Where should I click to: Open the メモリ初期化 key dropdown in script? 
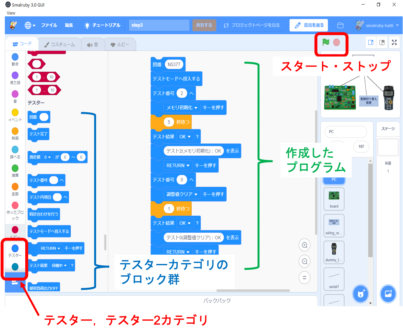click(x=196, y=108)
